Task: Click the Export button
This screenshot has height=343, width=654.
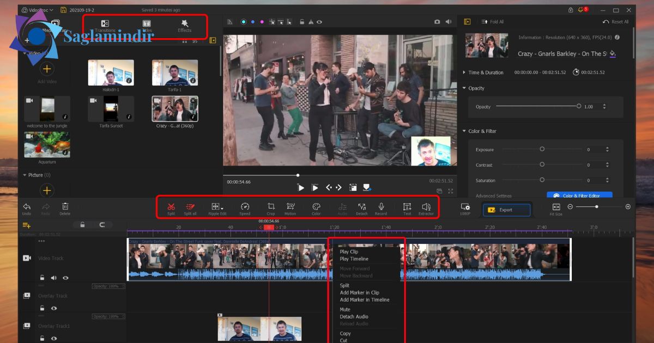Action: (506, 210)
